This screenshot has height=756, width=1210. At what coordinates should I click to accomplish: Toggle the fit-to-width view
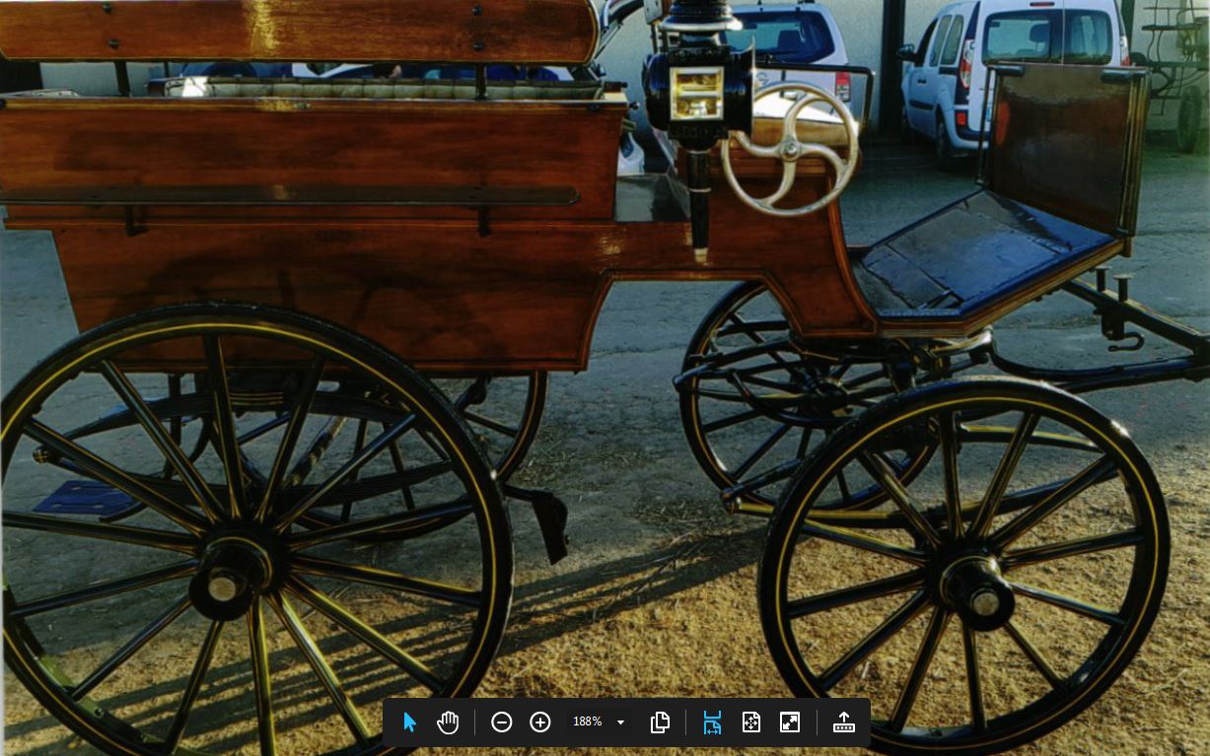(x=712, y=722)
